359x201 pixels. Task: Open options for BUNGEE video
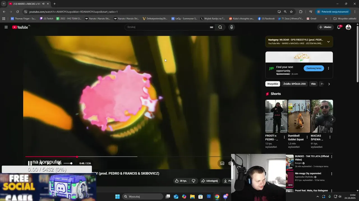coord(332,157)
